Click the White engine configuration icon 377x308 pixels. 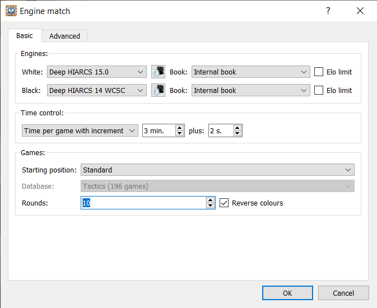158,72
